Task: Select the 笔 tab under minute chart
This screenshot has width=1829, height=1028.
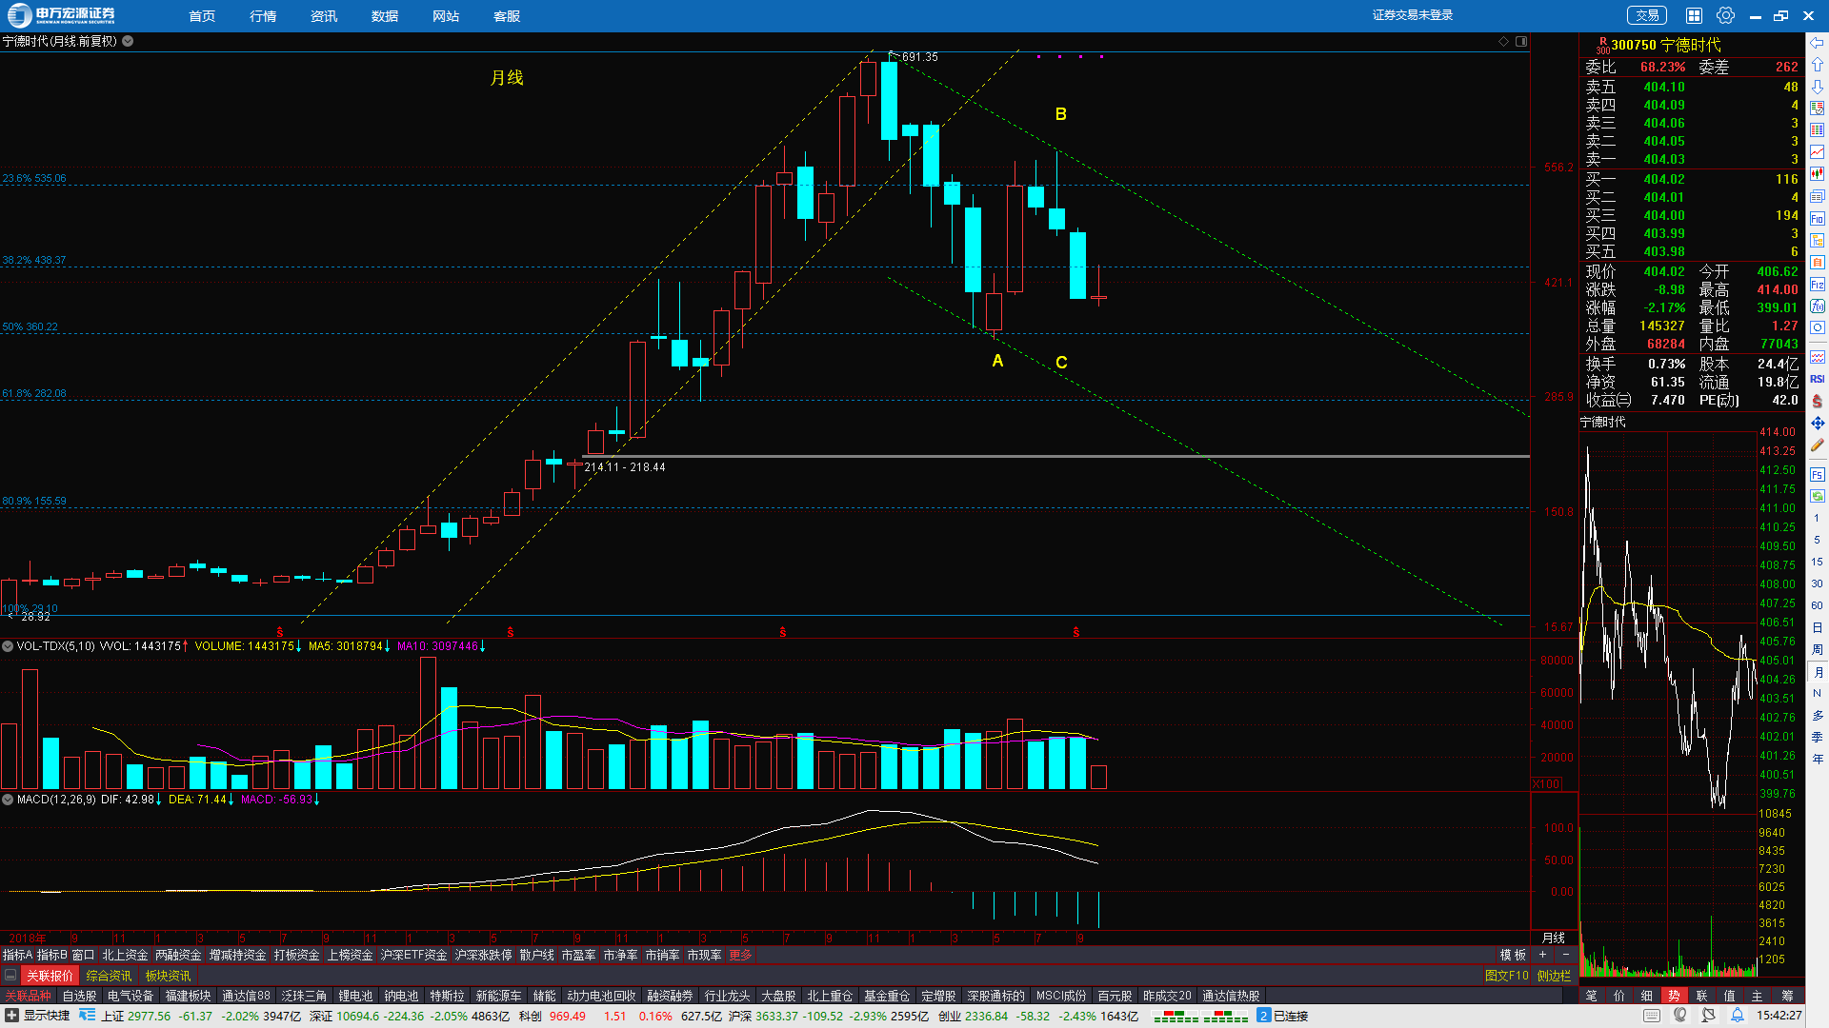Action: tap(1591, 996)
